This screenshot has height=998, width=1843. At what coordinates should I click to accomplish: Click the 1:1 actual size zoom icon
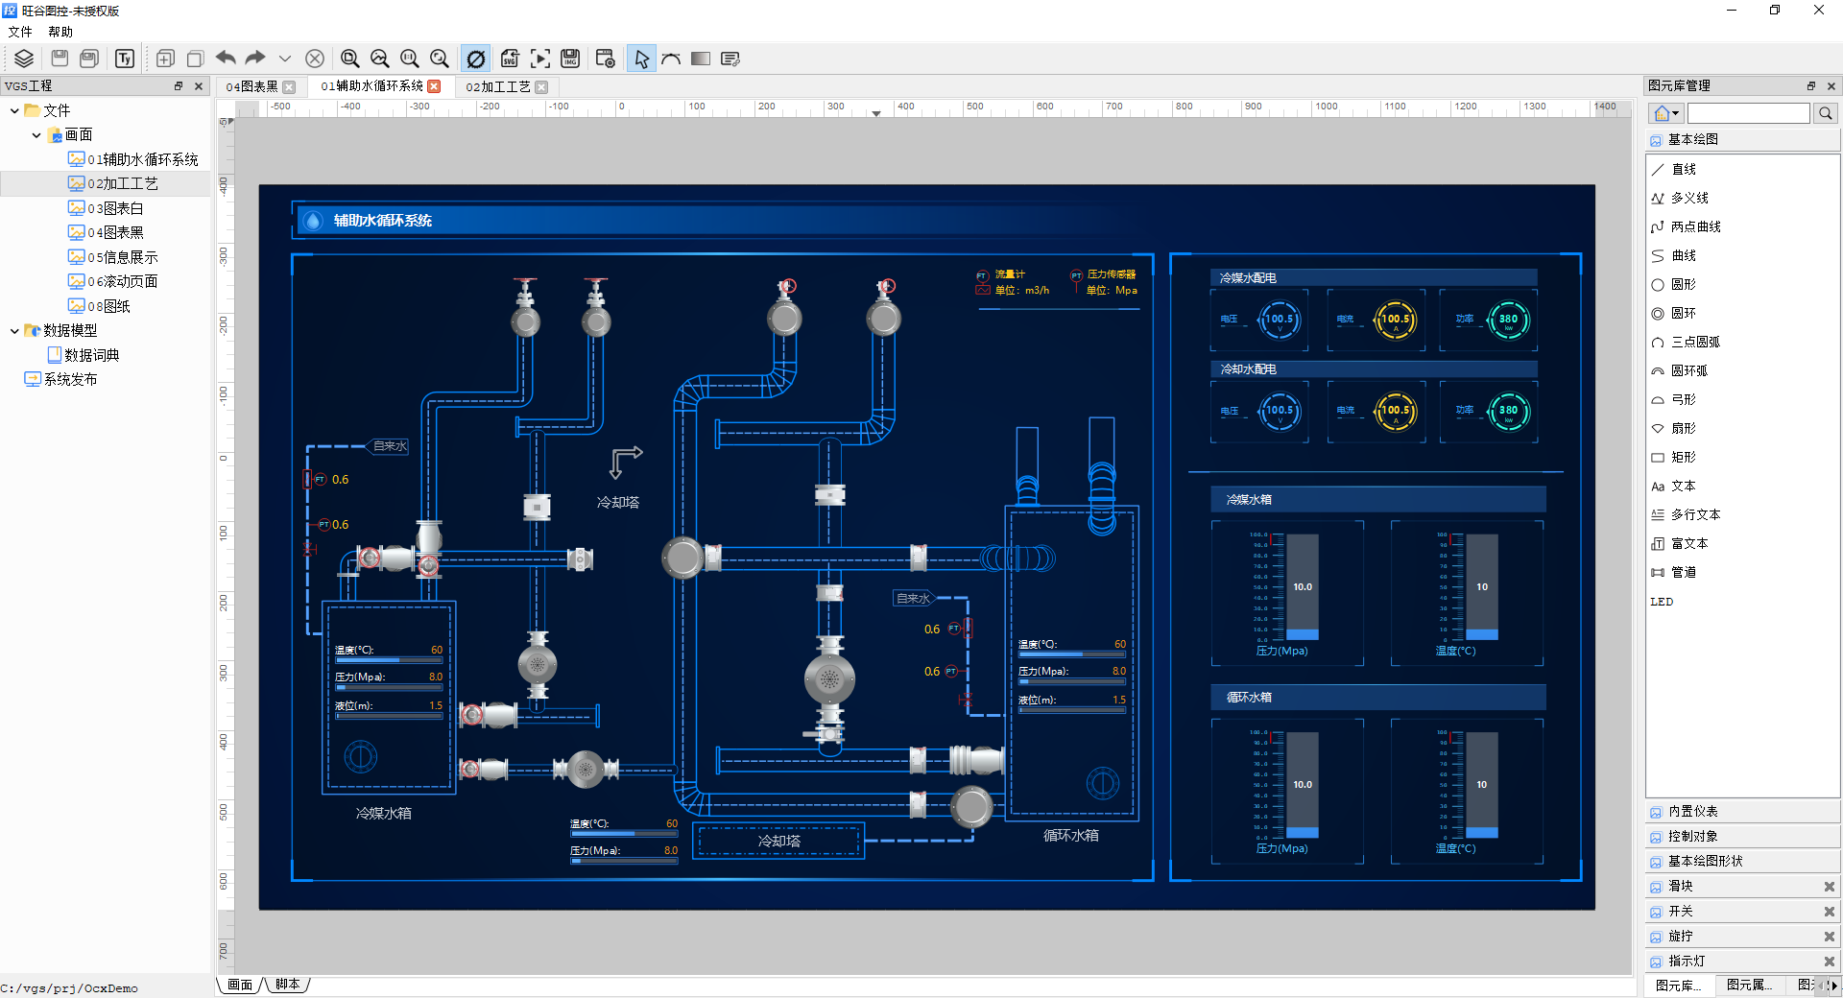(410, 59)
